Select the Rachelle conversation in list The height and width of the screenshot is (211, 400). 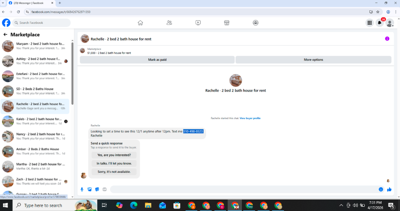pyautogui.click(x=35, y=106)
